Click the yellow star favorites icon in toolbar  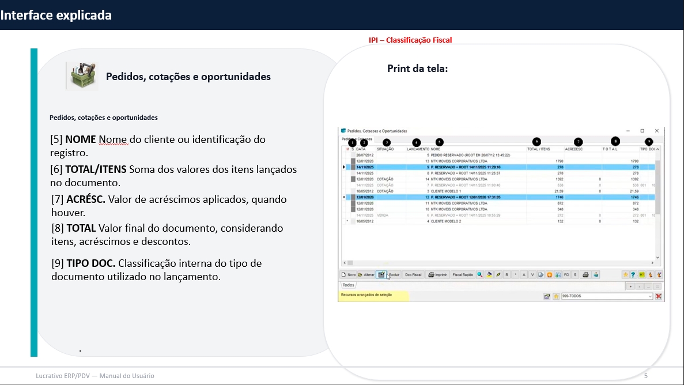point(625,275)
